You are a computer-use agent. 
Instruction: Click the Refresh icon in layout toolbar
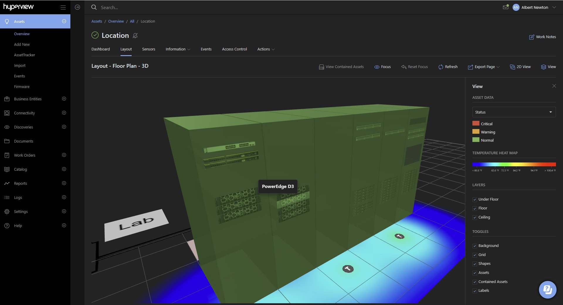[440, 67]
